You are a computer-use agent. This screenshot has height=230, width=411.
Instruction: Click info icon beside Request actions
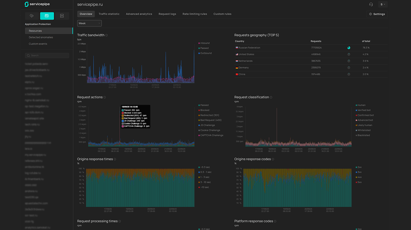click(105, 97)
